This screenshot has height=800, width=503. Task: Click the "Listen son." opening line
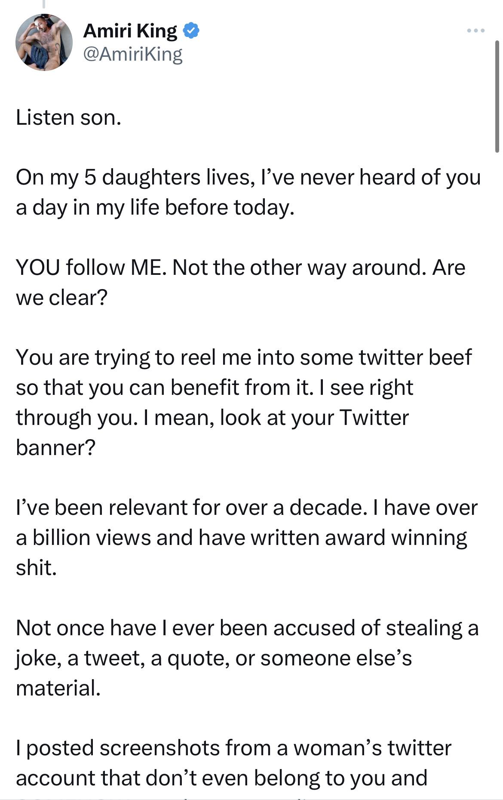[x=68, y=117]
